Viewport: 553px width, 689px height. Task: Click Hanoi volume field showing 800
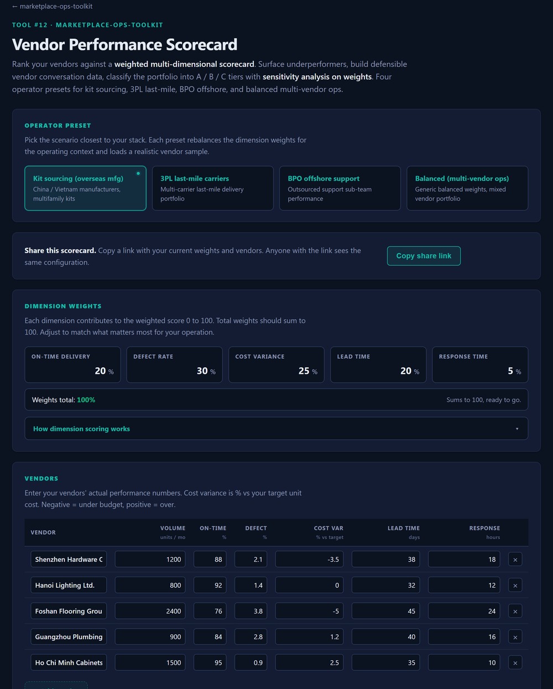click(x=150, y=585)
